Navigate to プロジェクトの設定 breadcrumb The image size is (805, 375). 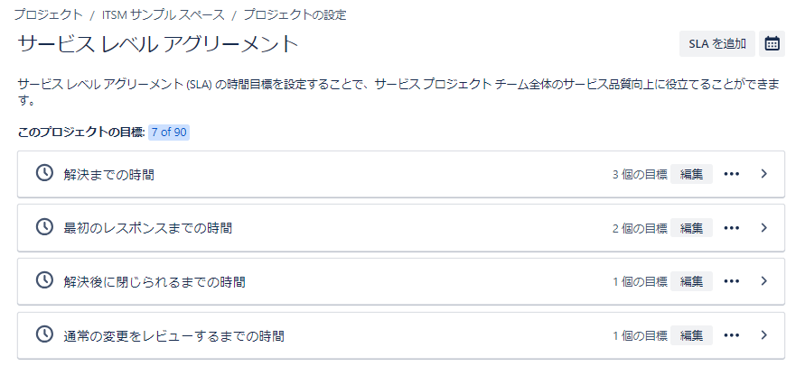(x=295, y=14)
